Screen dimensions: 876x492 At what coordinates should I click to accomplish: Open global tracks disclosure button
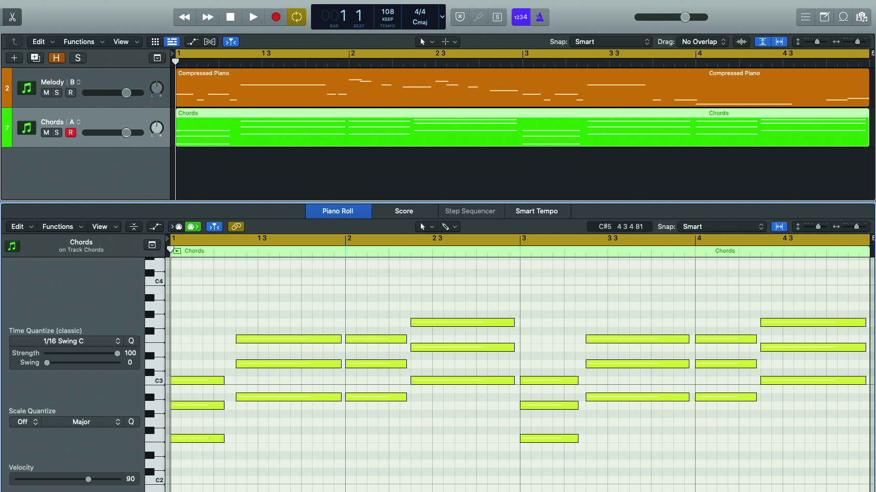157,57
